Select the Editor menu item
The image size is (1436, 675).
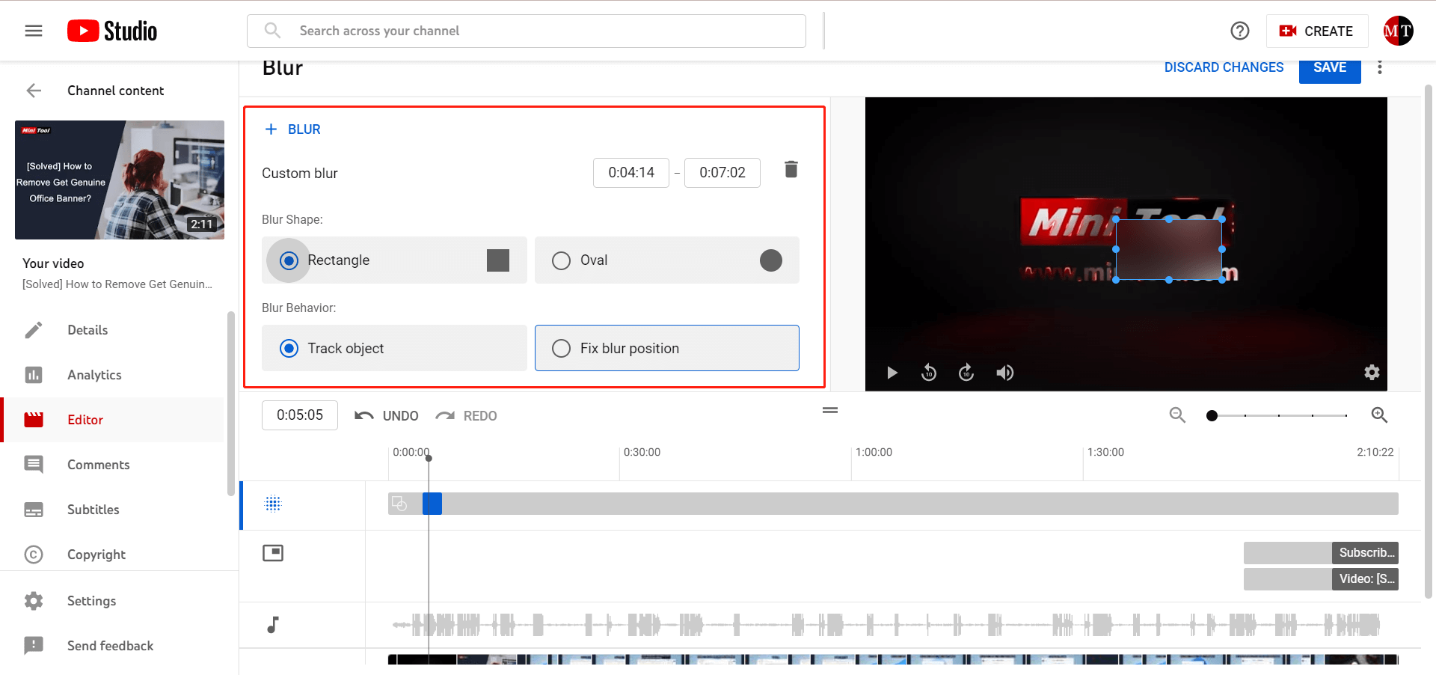114,420
